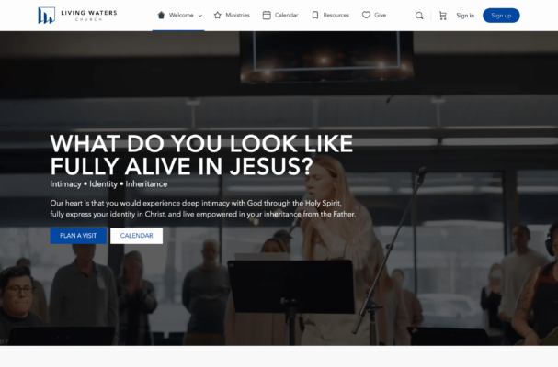Click the PLAN A VISIT button
This screenshot has width=558, height=367.
coord(78,236)
